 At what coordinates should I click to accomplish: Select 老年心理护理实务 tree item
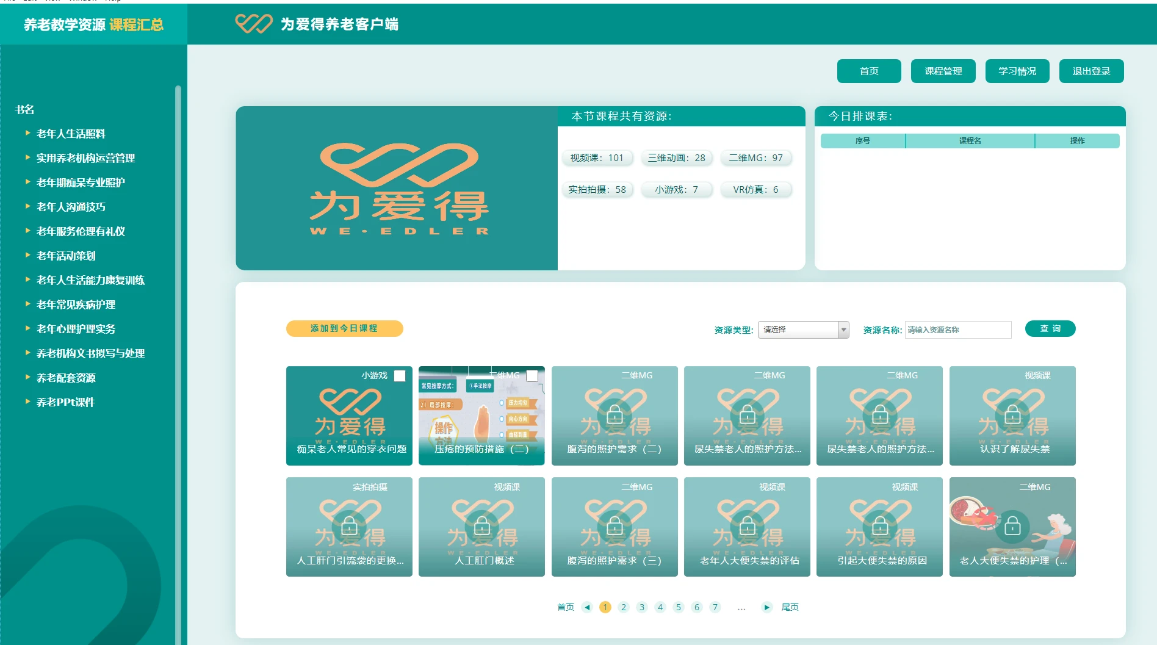tap(76, 329)
